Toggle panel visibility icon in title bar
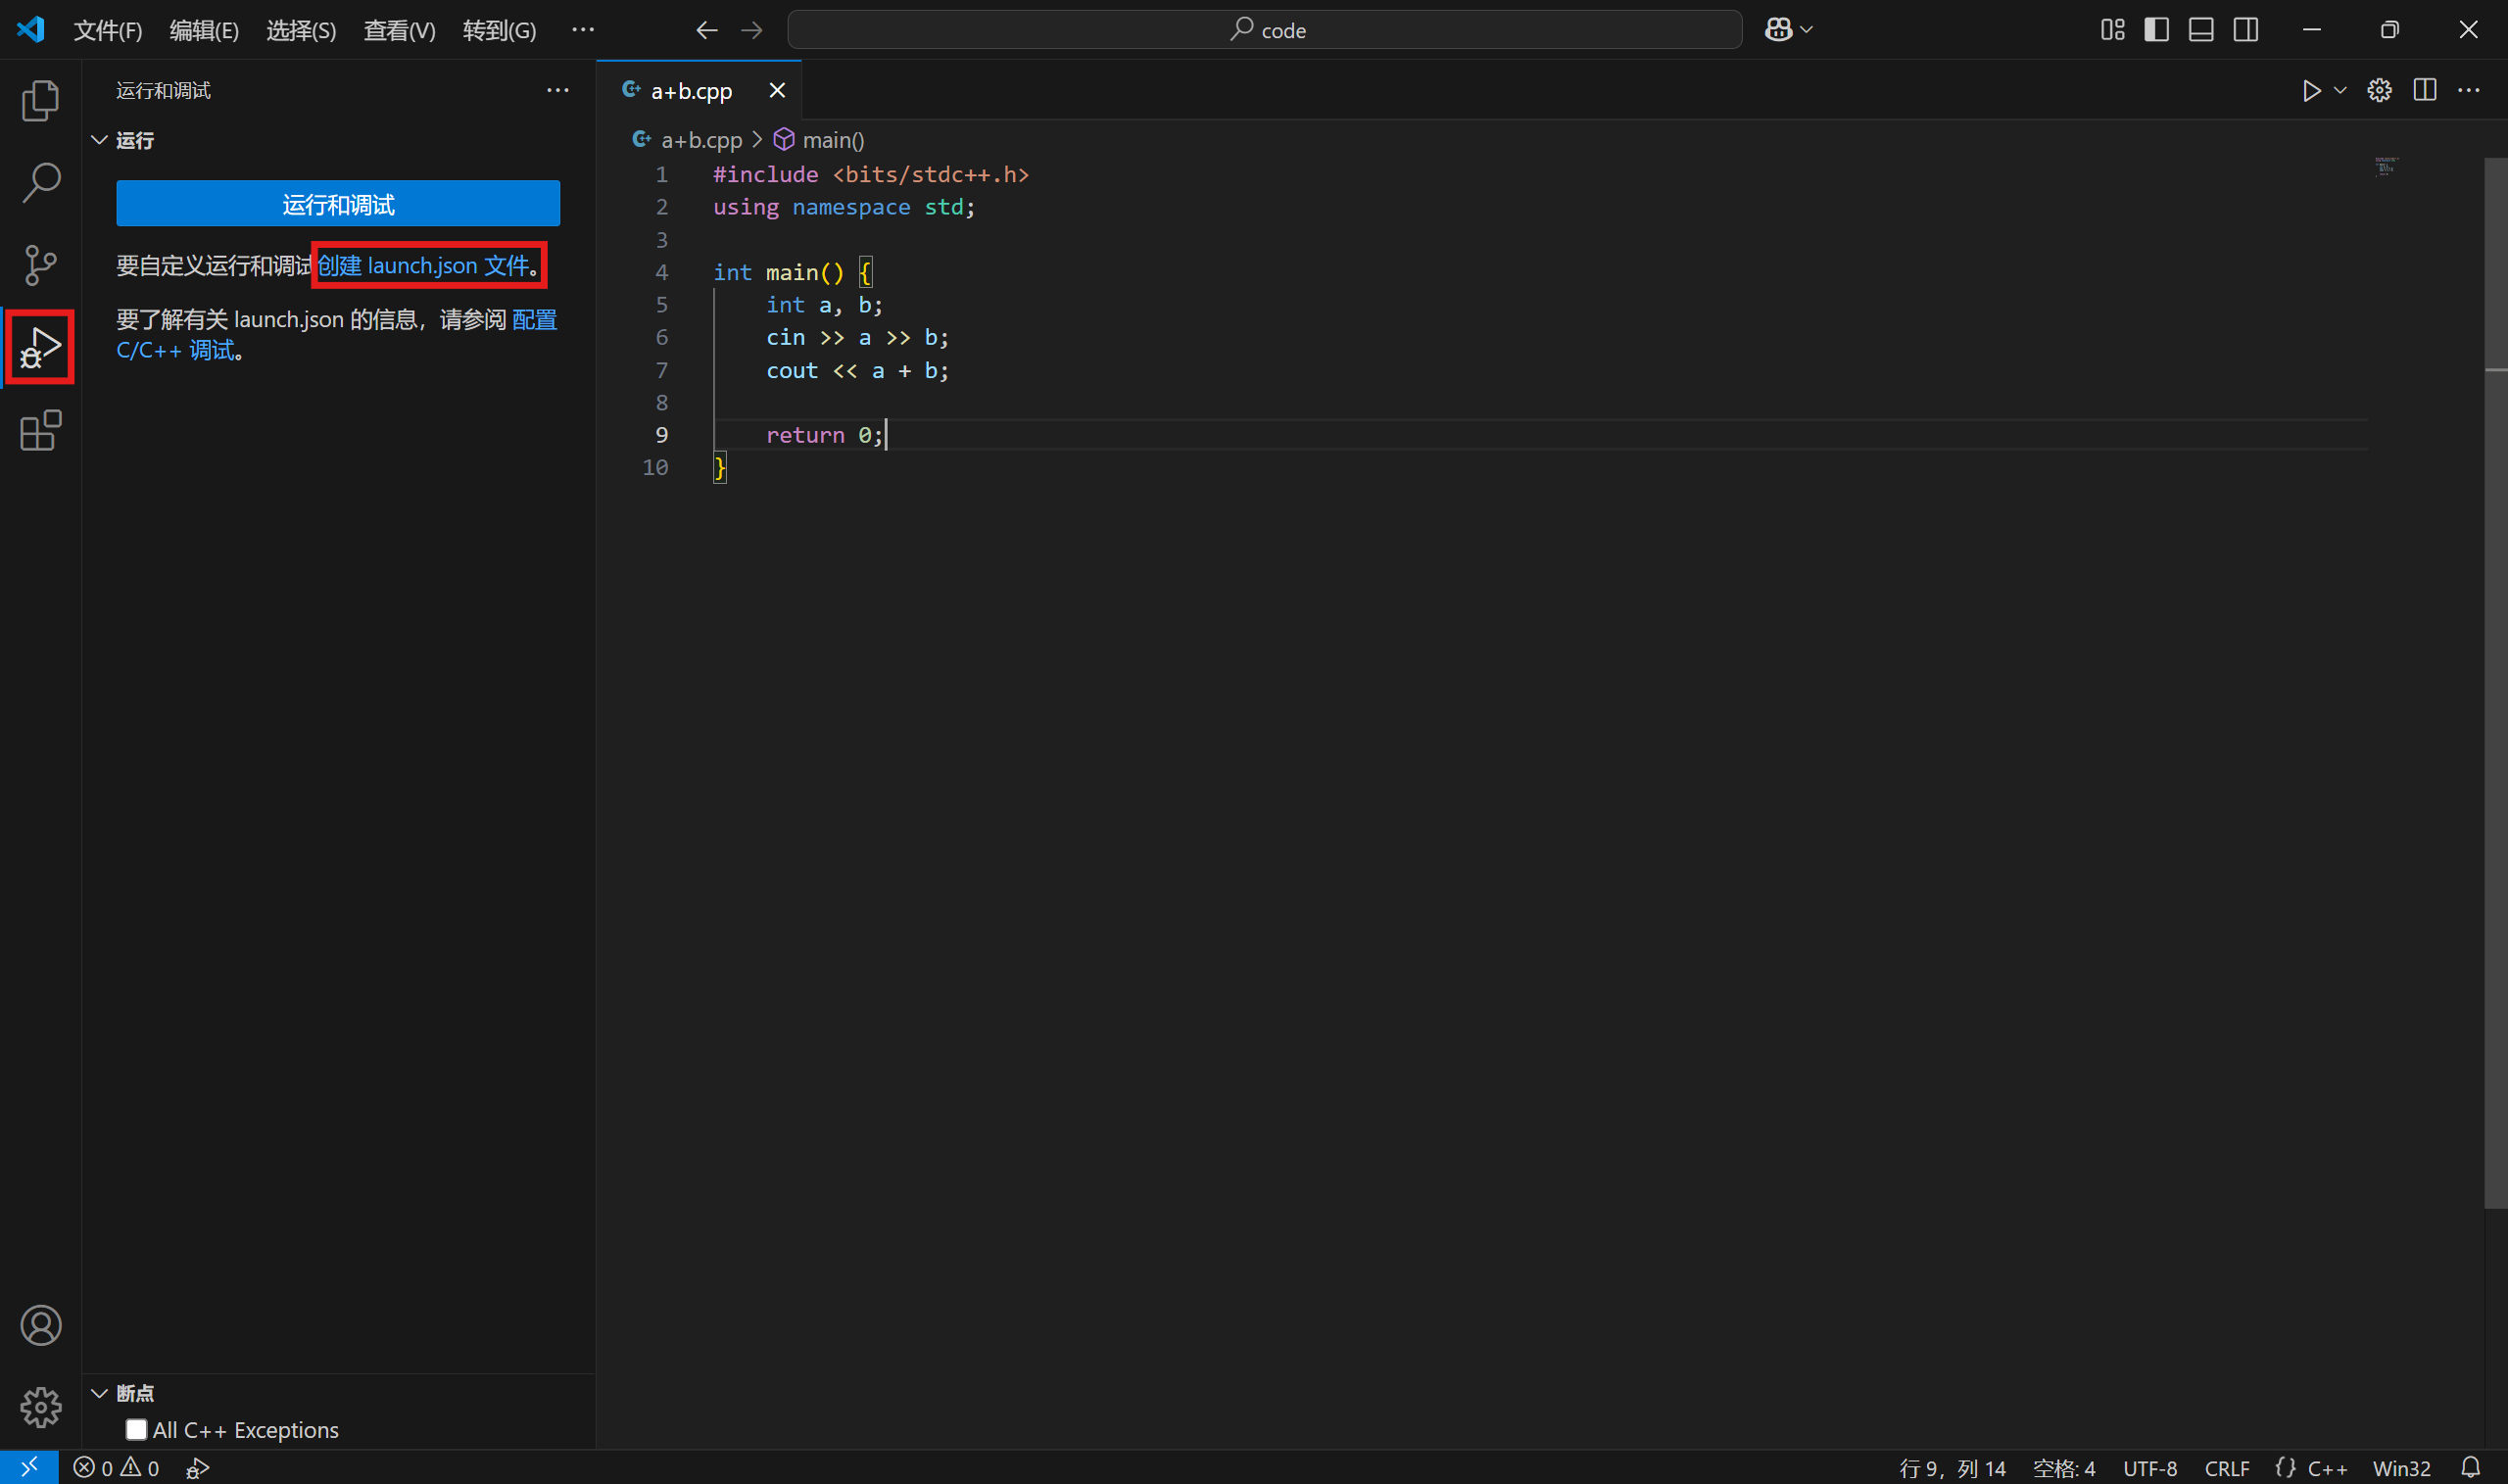 (2200, 29)
